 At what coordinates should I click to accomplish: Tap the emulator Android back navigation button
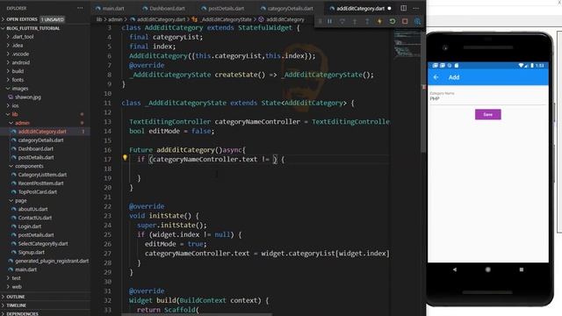[455, 269]
